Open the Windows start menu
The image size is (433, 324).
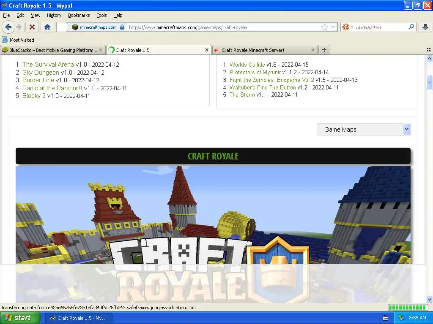coord(19,318)
